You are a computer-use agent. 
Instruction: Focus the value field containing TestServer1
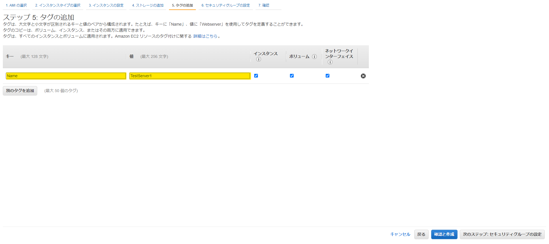click(x=190, y=76)
